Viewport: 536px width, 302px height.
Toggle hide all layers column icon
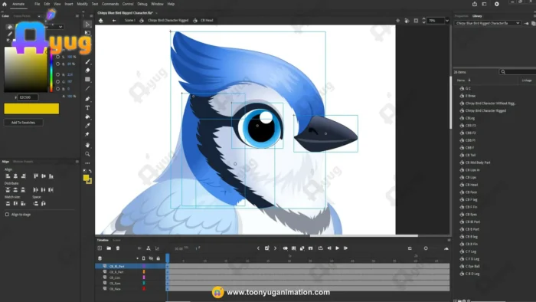[x=151, y=258]
